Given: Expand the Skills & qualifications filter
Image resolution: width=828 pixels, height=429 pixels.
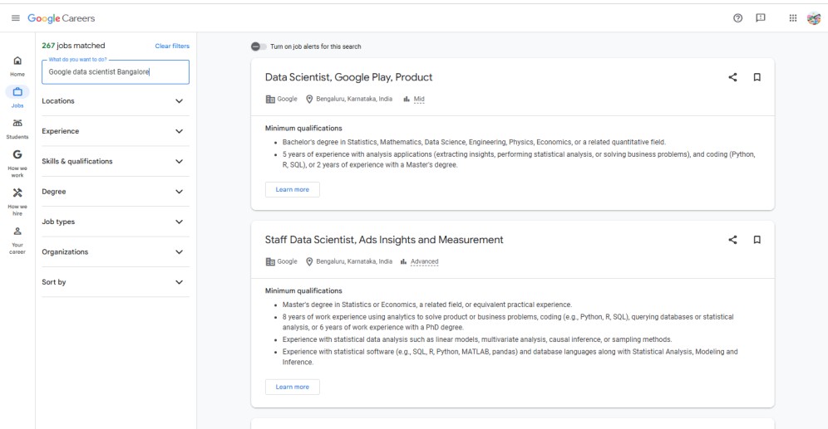Looking at the screenshot, I should [x=115, y=161].
